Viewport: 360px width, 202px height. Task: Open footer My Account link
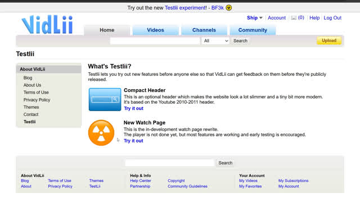coord(289,186)
